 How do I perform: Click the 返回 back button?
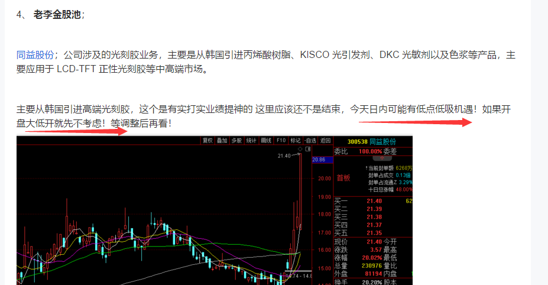click(325, 141)
